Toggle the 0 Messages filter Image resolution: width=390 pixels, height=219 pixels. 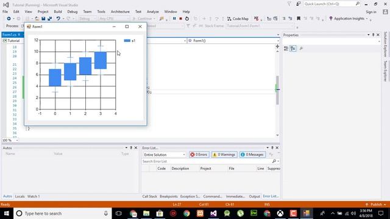tap(252, 155)
